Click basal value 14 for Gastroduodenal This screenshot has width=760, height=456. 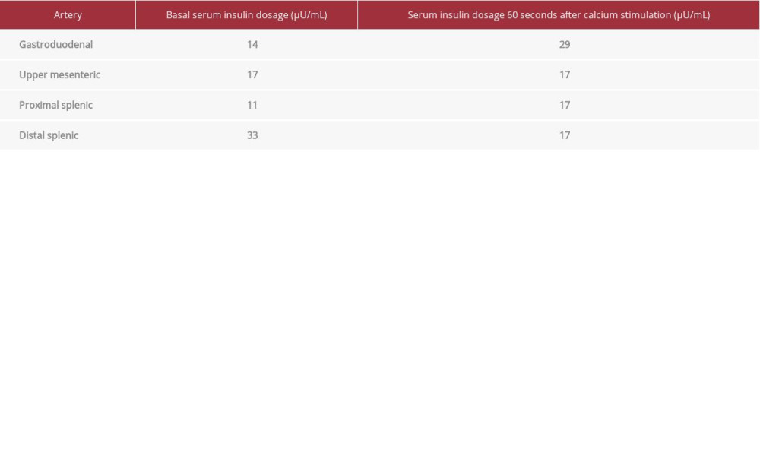click(x=252, y=45)
